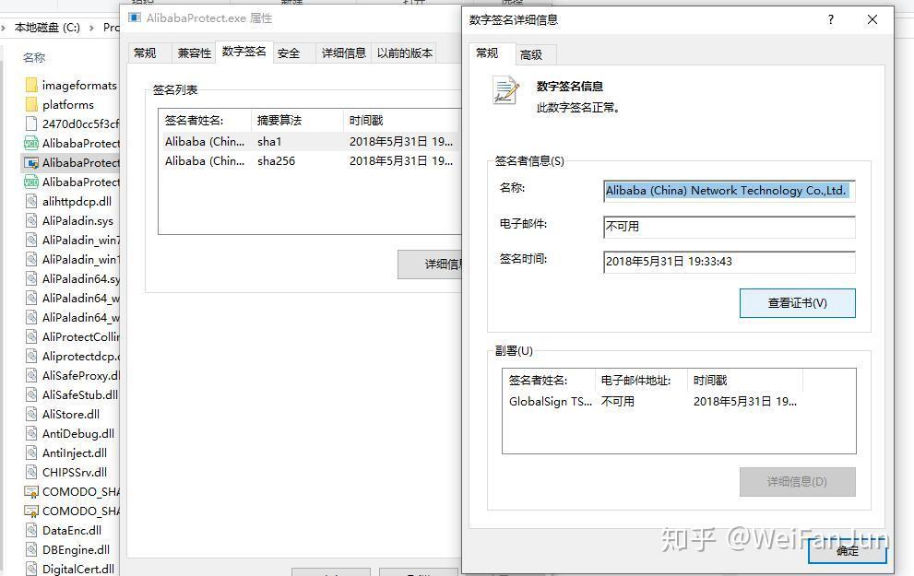Click the AliPaladin64.sy file icon

[x=31, y=278]
